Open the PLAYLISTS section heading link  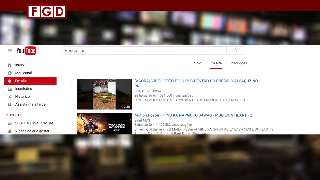pyautogui.click(x=13, y=115)
